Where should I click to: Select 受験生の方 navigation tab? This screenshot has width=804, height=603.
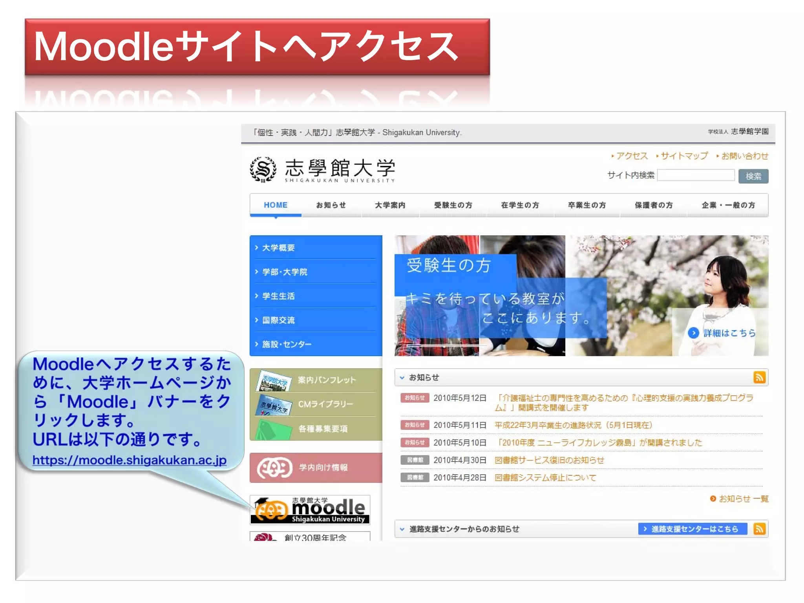tap(453, 205)
